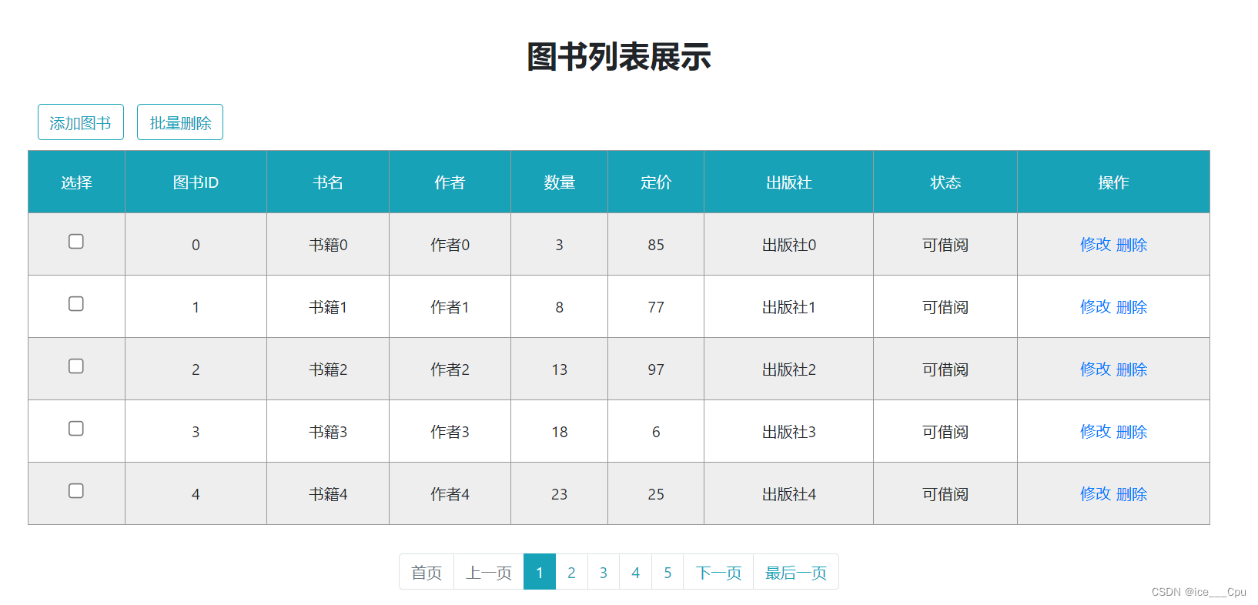The width and height of the screenshot is (1258, 605).
Task: Click the 选择 column header
Action: [76, 182]
